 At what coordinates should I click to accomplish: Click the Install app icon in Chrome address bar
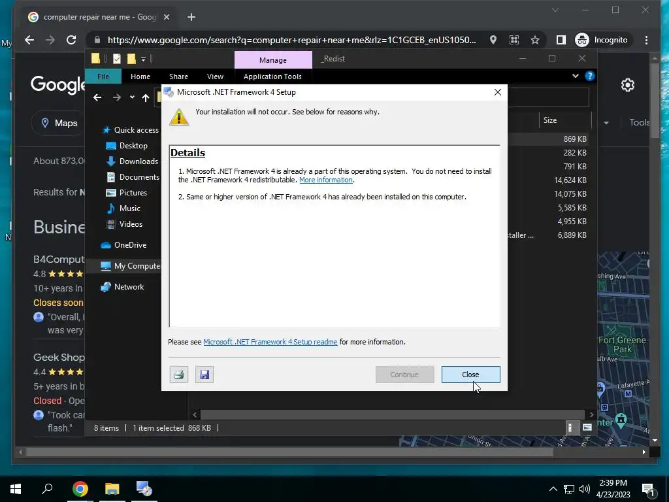pos(514,40)
